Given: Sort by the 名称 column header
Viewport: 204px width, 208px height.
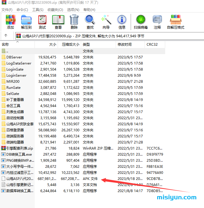Looking at the screenshot, I should 17,45.
